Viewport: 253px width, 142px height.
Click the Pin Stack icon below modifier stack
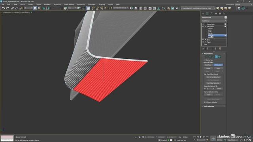(203, 49)
